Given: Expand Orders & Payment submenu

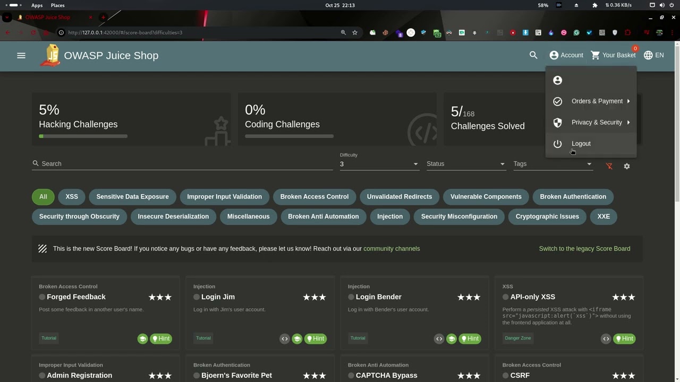Looking at the screenshot, I should click(x=591, y=101).
